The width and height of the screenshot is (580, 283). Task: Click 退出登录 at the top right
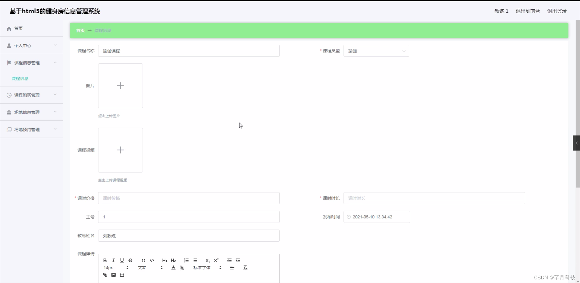[557, 11]
